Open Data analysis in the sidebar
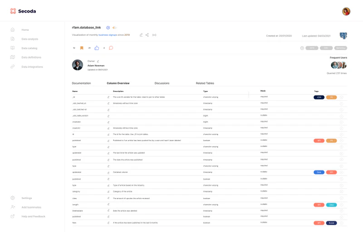363x232 pixels. [29, 39]
